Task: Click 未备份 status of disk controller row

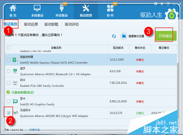Action: pos(140,60)
